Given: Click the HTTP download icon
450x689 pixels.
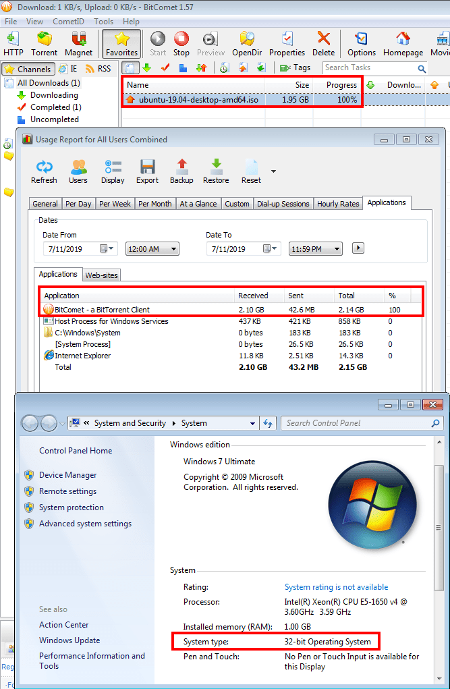Looking at the screenshot, I should coord(13,43).
